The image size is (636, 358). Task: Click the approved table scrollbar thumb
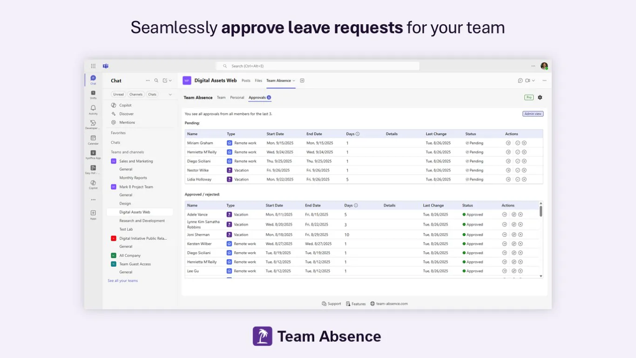point(541,211)
